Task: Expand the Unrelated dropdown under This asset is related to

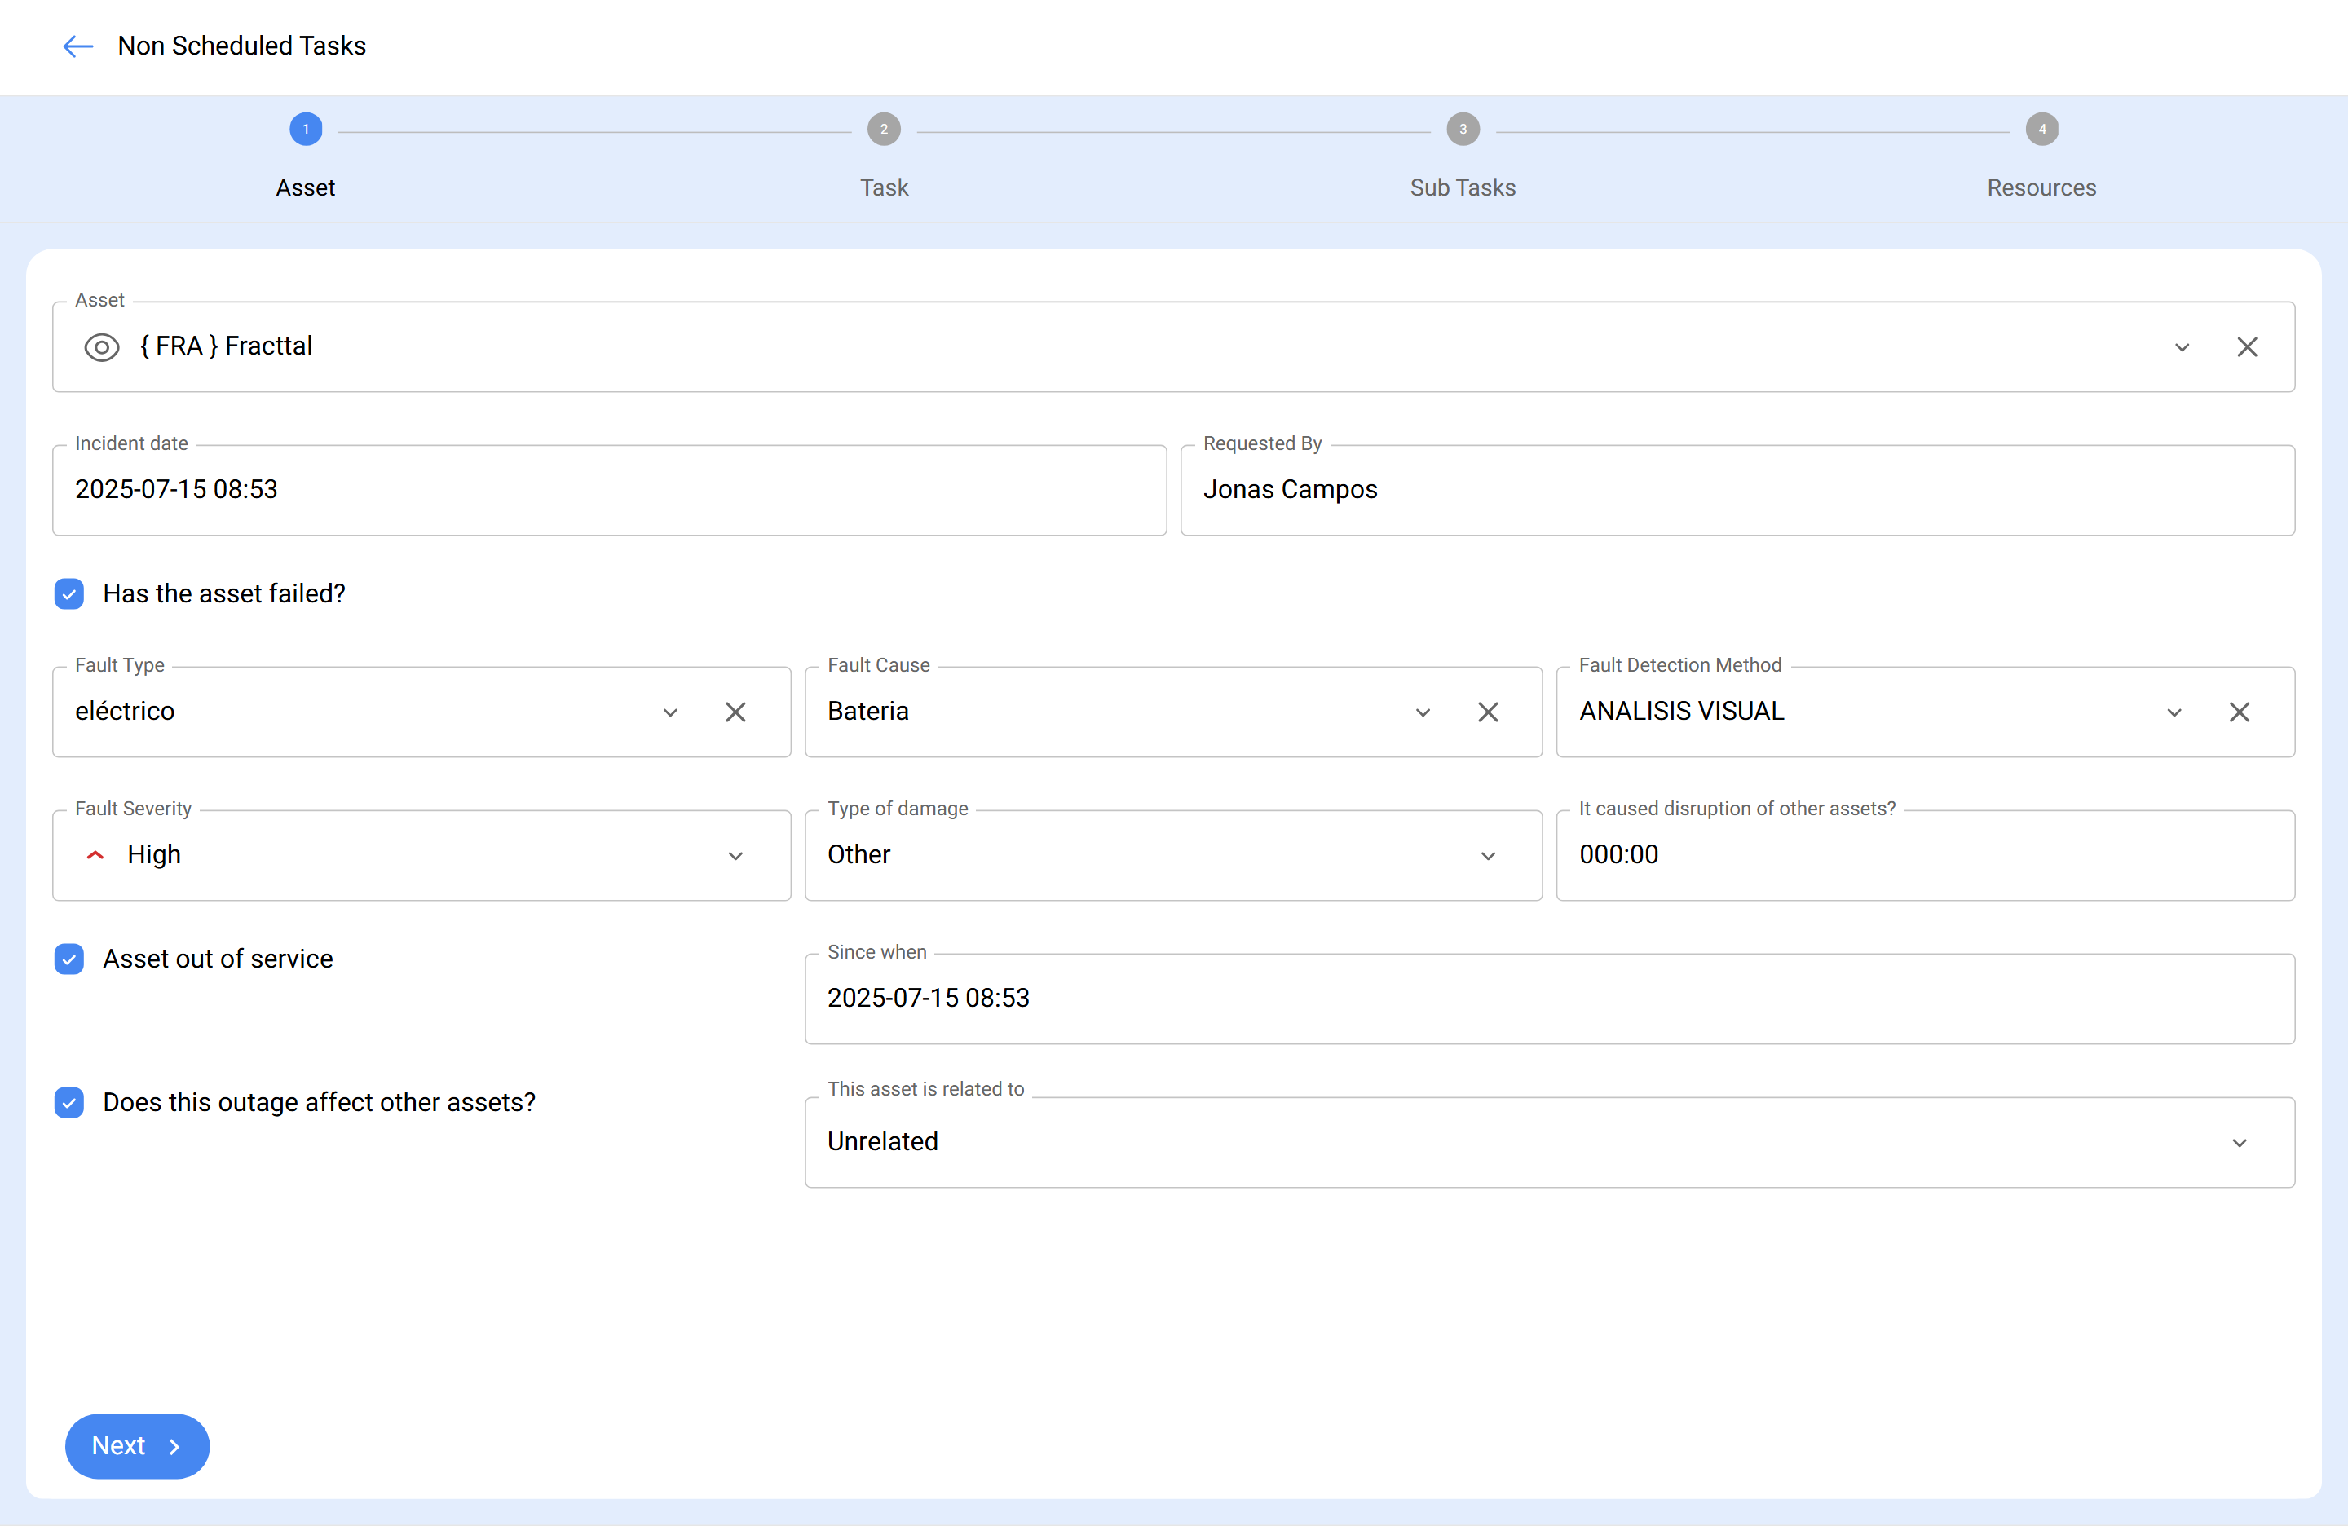Action: (2239, 1142)
